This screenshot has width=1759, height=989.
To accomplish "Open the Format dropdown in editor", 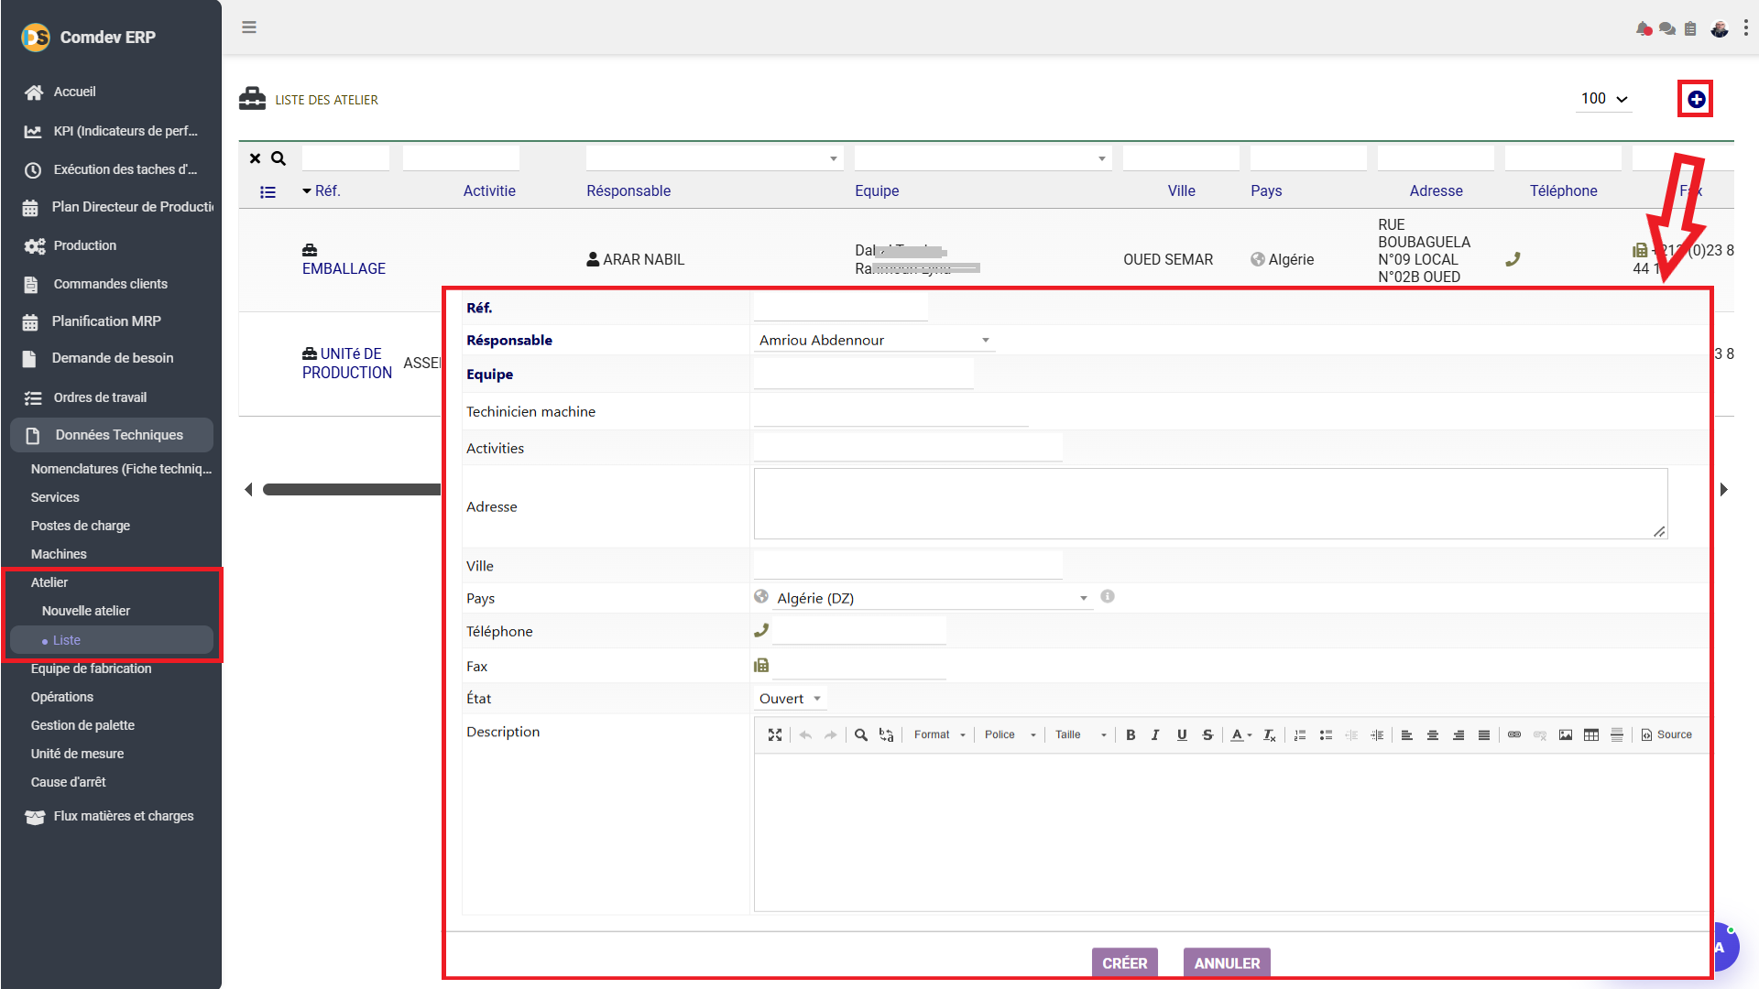I will (940, 734).
